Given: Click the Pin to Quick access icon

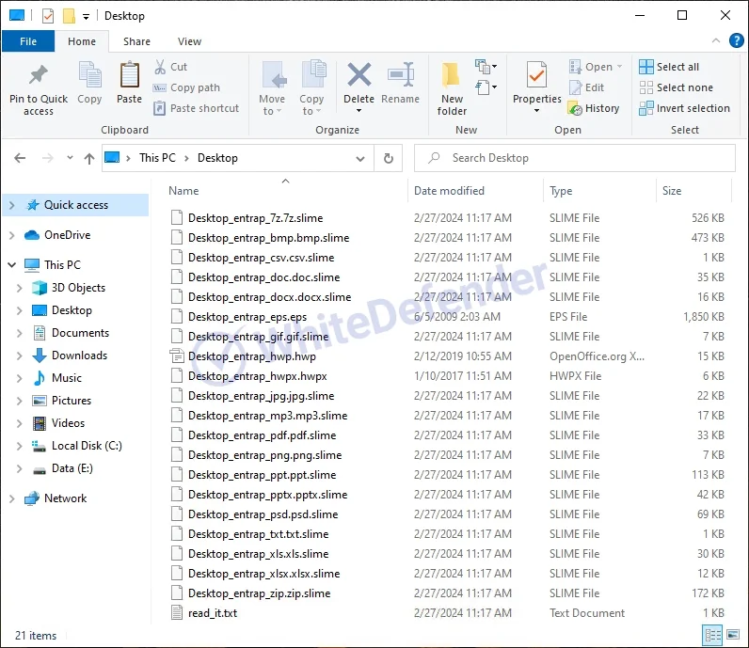Looking at the screenshot, I should point(38,76).
